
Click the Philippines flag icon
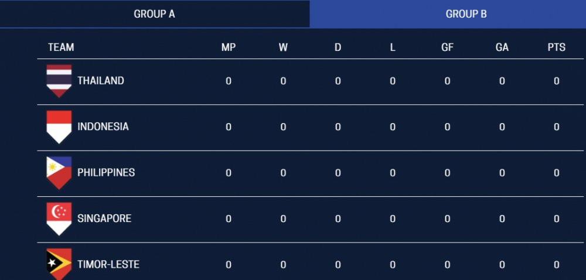coord(59,173)
